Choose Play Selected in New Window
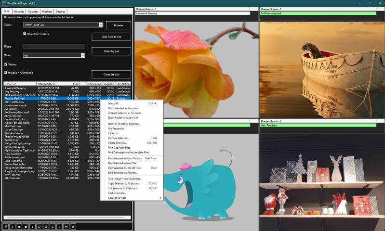The image size is (385, 231). pos(132,158)
